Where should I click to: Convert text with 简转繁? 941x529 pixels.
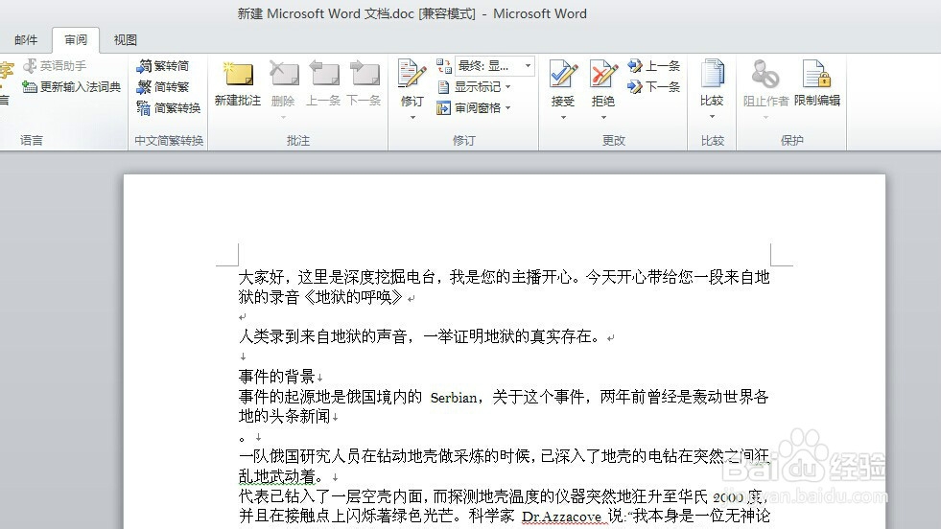pyautogui.click(x=163, y=87)
